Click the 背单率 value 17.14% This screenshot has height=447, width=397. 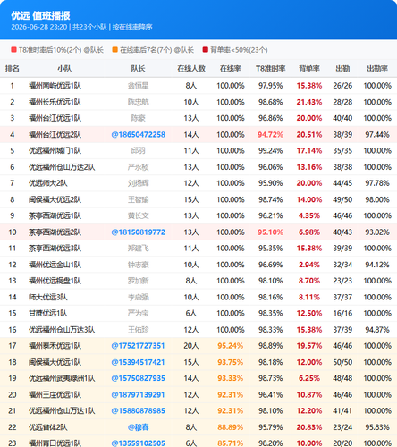[309, 151]
